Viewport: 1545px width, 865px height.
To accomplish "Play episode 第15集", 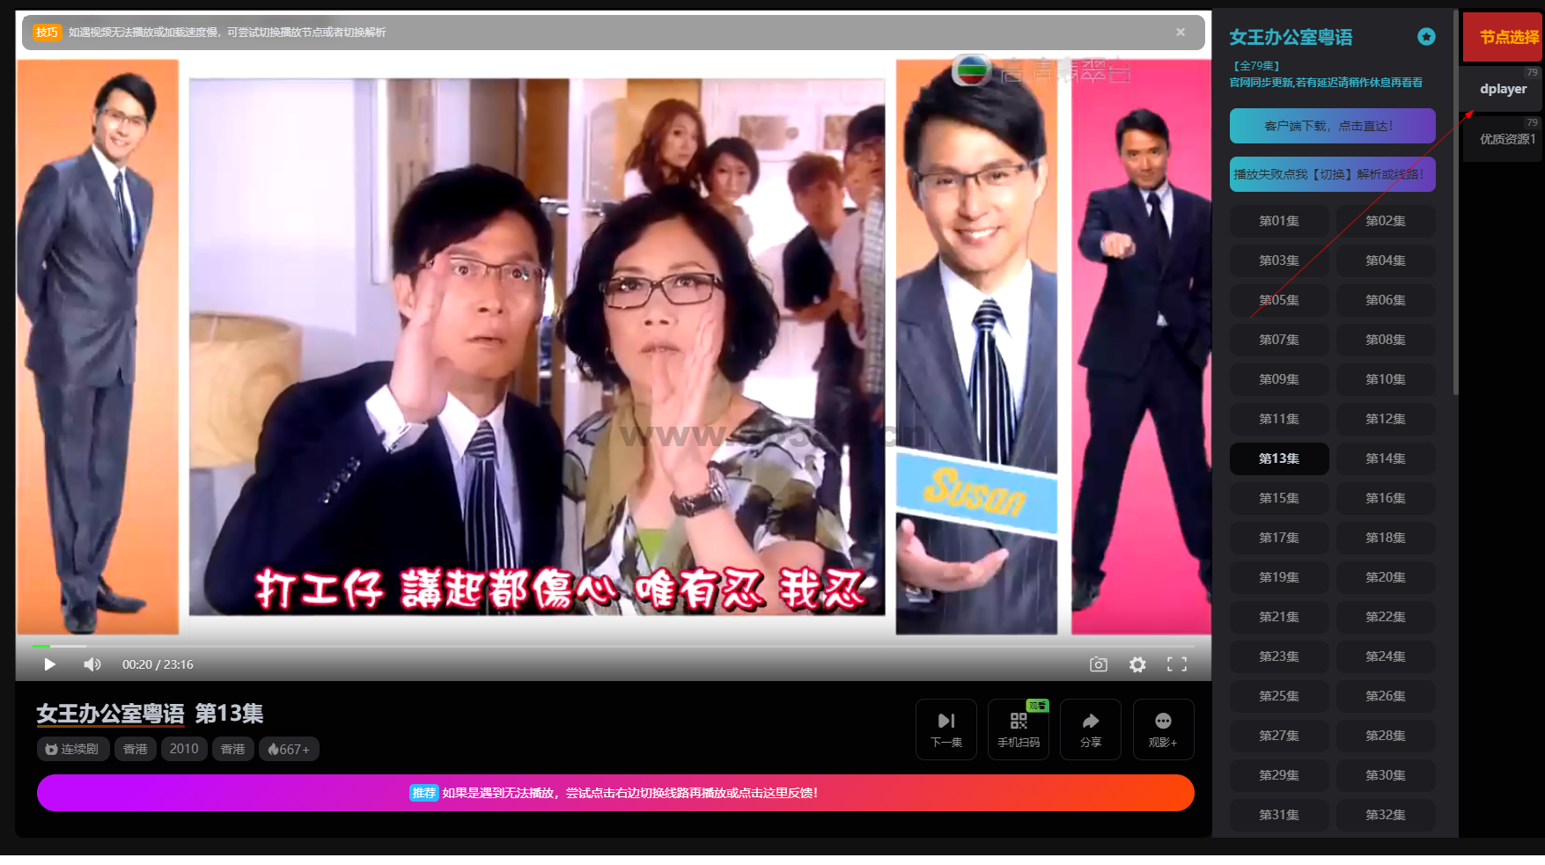I will click(1279, 498).
